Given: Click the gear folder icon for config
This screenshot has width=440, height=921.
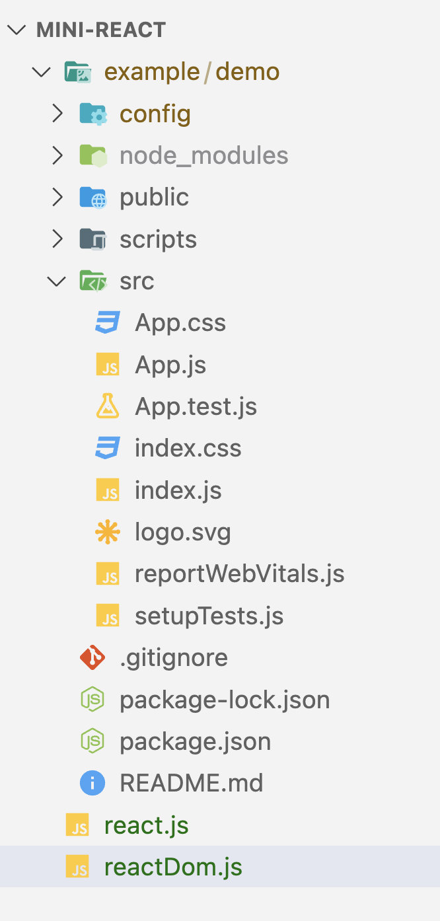Looking at the screenshot, I should point(92,114).
